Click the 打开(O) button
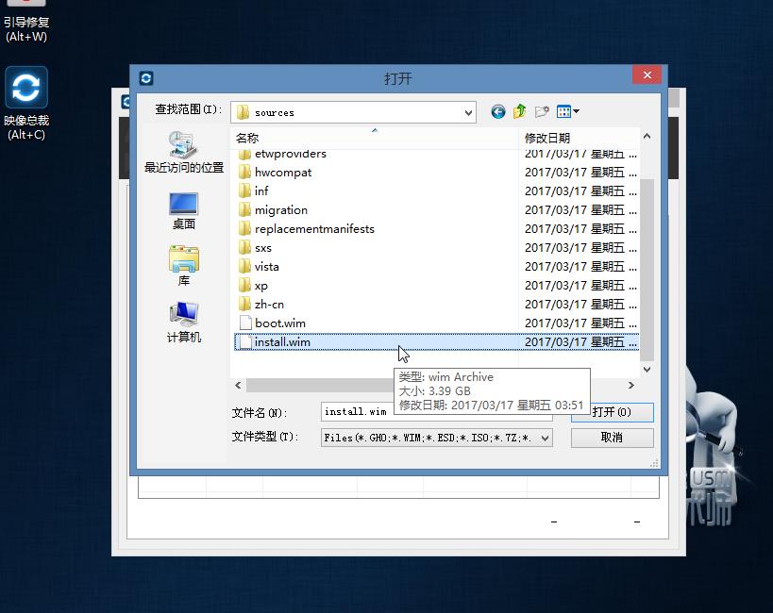The image size is (773, 613). pos(612,412)
